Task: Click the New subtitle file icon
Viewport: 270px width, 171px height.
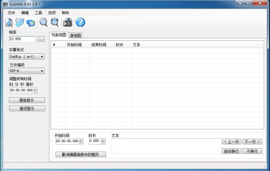Action: [x=9, y=23]
